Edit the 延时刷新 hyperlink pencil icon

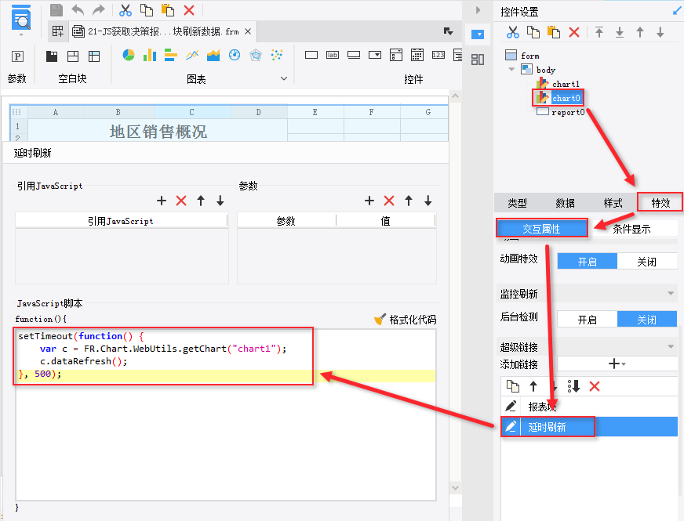point(511,426)
